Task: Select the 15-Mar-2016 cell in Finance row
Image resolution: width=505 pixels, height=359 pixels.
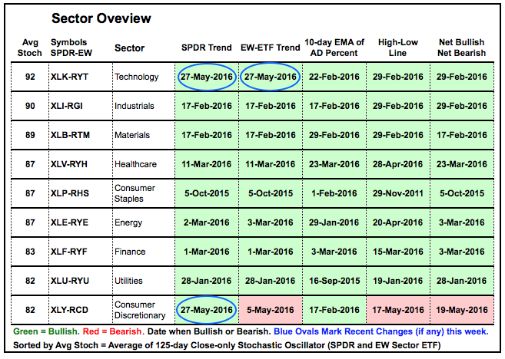Action: point(397,252)
